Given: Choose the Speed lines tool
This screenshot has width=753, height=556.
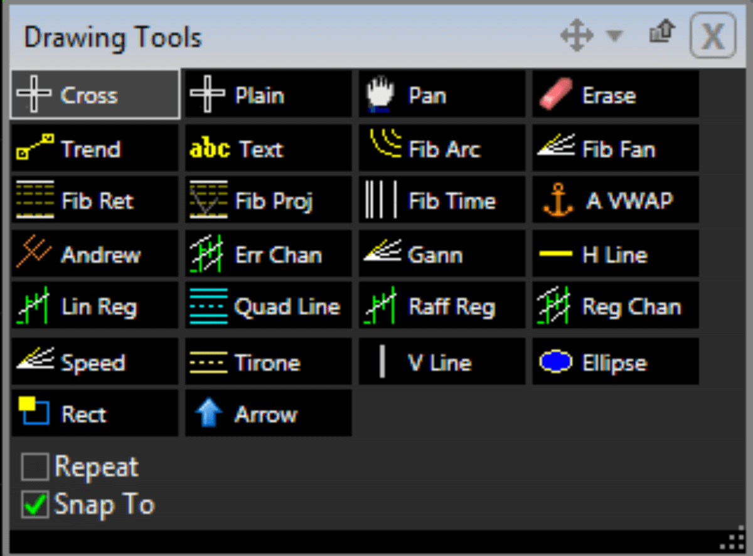Looking at the screenshot, I should [x=95, y=361].
